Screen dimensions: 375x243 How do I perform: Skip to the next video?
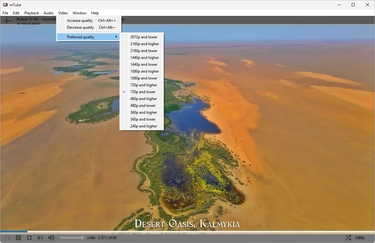point(40,238)
